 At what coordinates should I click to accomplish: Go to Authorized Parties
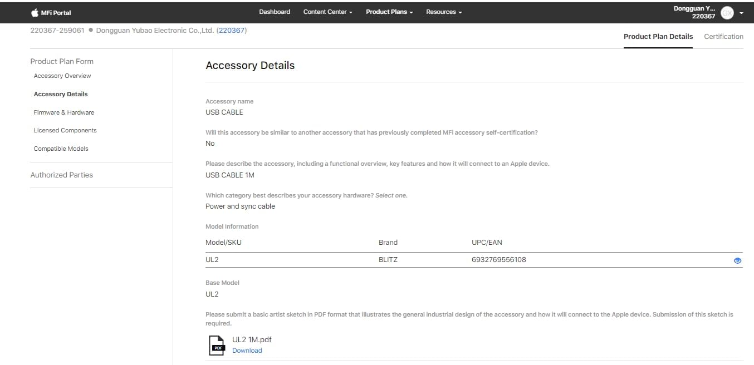[61, 175]
